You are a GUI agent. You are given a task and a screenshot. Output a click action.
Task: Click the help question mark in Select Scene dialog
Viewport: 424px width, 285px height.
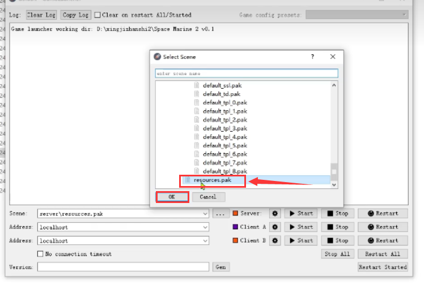click(312, 57)
